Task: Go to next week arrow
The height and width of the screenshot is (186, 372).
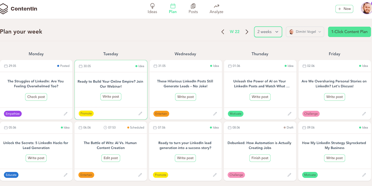Action: 247,32
